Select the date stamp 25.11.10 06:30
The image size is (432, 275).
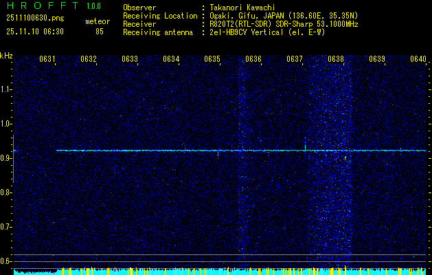(35, 32)
